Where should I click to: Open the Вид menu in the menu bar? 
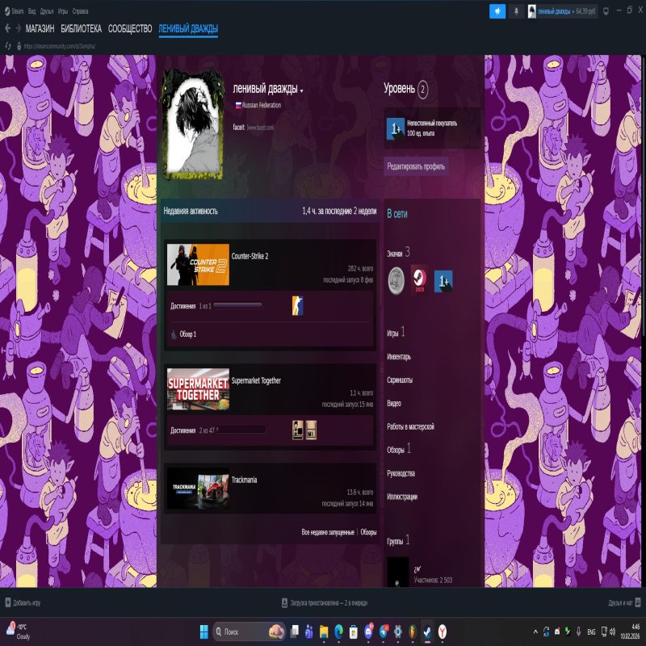point(31,11)
